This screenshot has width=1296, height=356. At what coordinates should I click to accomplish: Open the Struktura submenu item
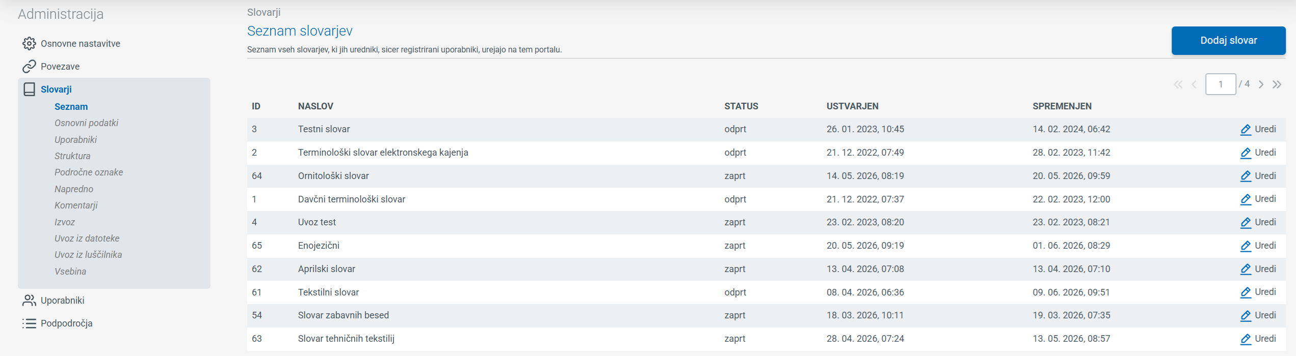(x=72, y=156)
